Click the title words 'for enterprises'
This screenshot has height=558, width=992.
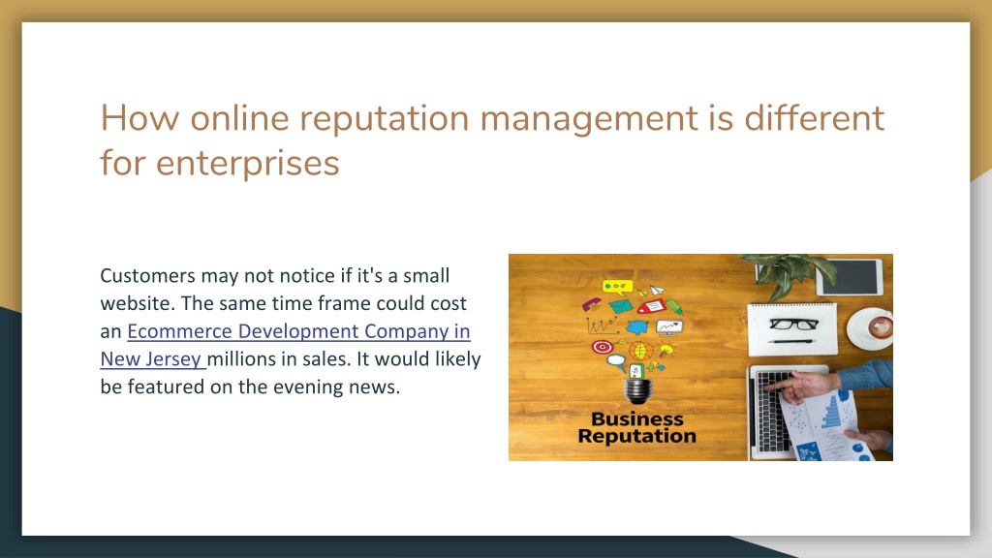(220, 163)
